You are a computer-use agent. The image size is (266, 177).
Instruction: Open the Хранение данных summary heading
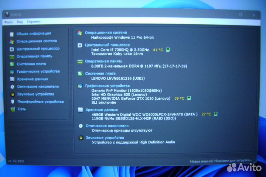[102, 110]
